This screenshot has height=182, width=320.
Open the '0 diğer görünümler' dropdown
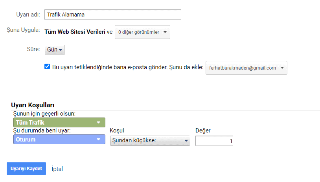(x=142, y=32)
